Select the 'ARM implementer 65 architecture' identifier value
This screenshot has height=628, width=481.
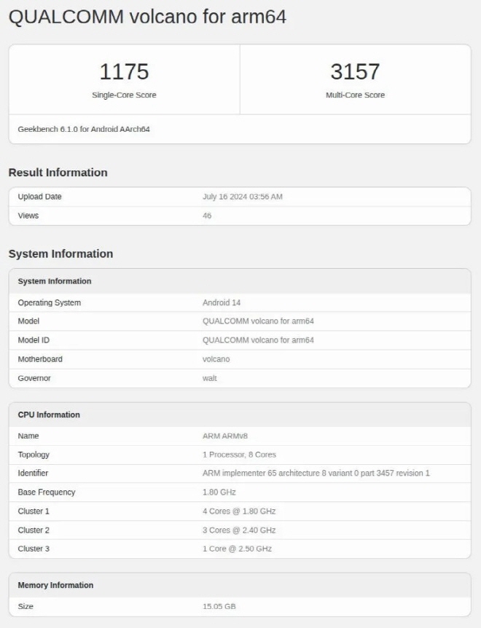(x=316, y=473)
